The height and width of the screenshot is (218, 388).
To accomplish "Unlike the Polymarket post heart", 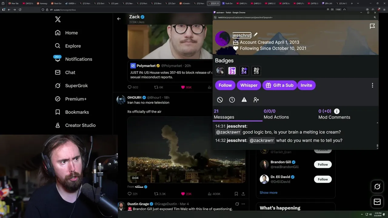I will [x=183, y=87].
